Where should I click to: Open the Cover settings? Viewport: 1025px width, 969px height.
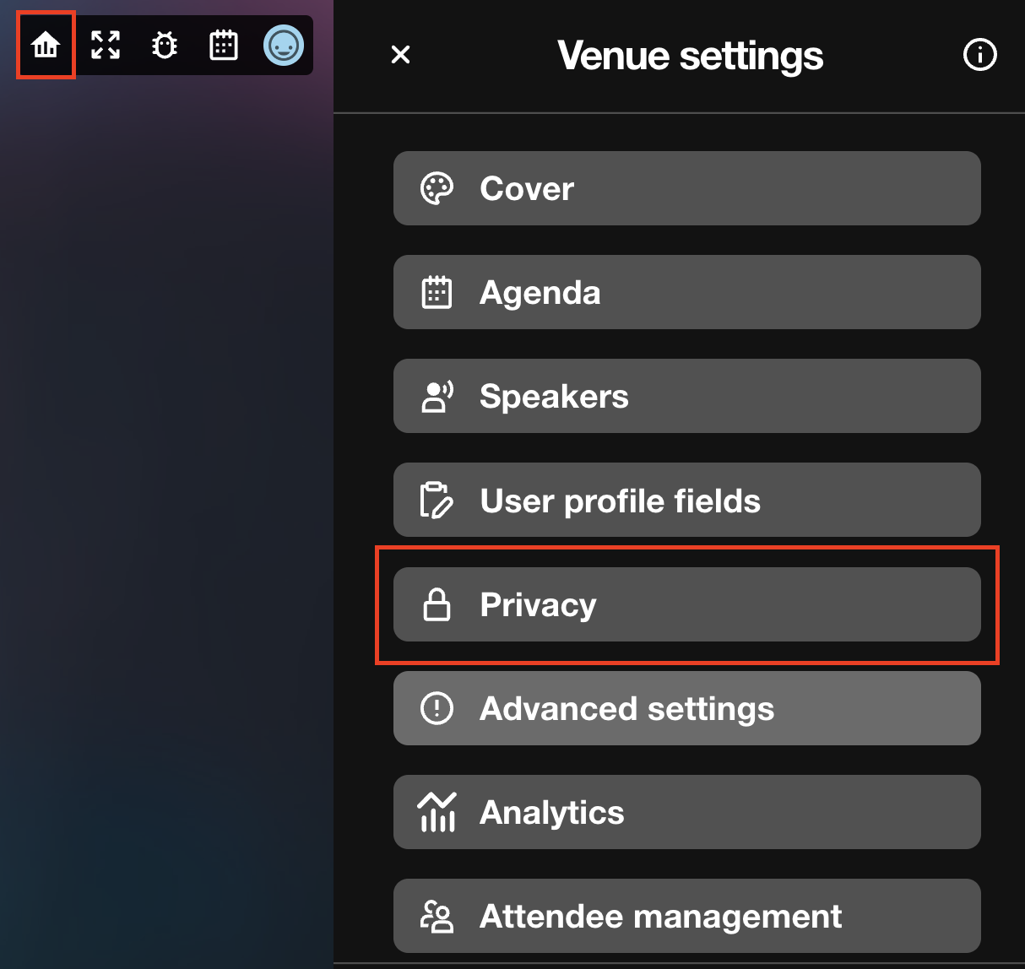coord(686,188)
